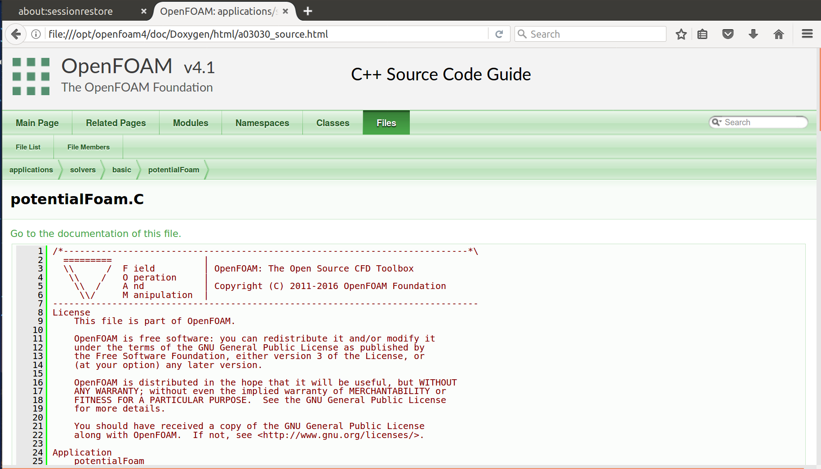Image resolution: width=821 pixels, height=469 pixels.
Task: Click 'potentialFoam' on source line 25
Action: point(109,461)
